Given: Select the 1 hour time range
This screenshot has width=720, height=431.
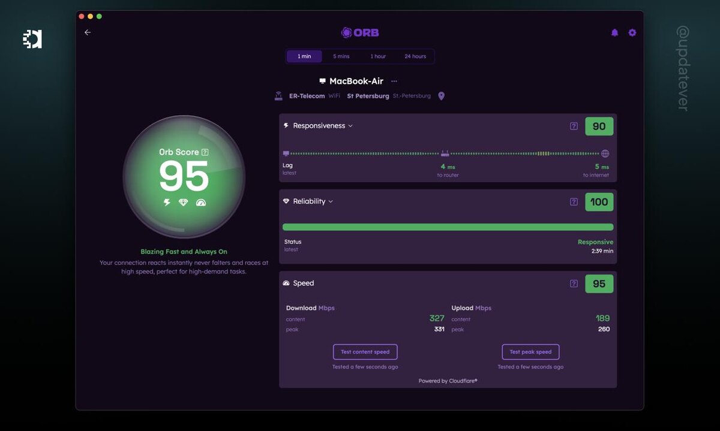Looking at the screenshot, I should pos(378,56).
